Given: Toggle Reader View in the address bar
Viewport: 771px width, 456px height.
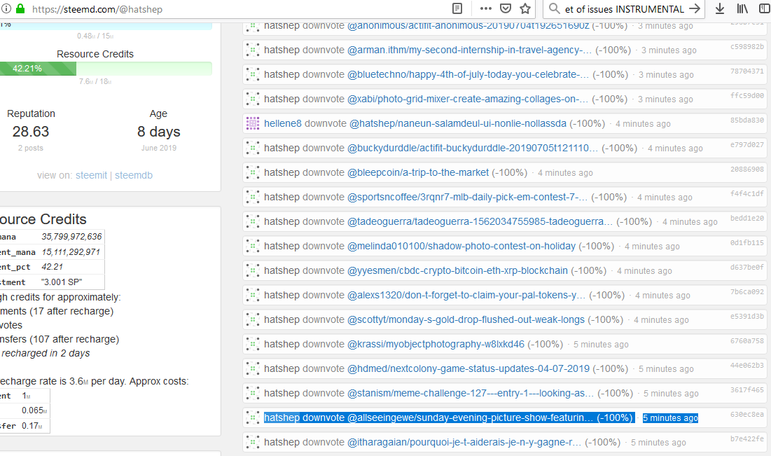Looking at the screenshot, I should pyautogui.click(x=457, y=9).
